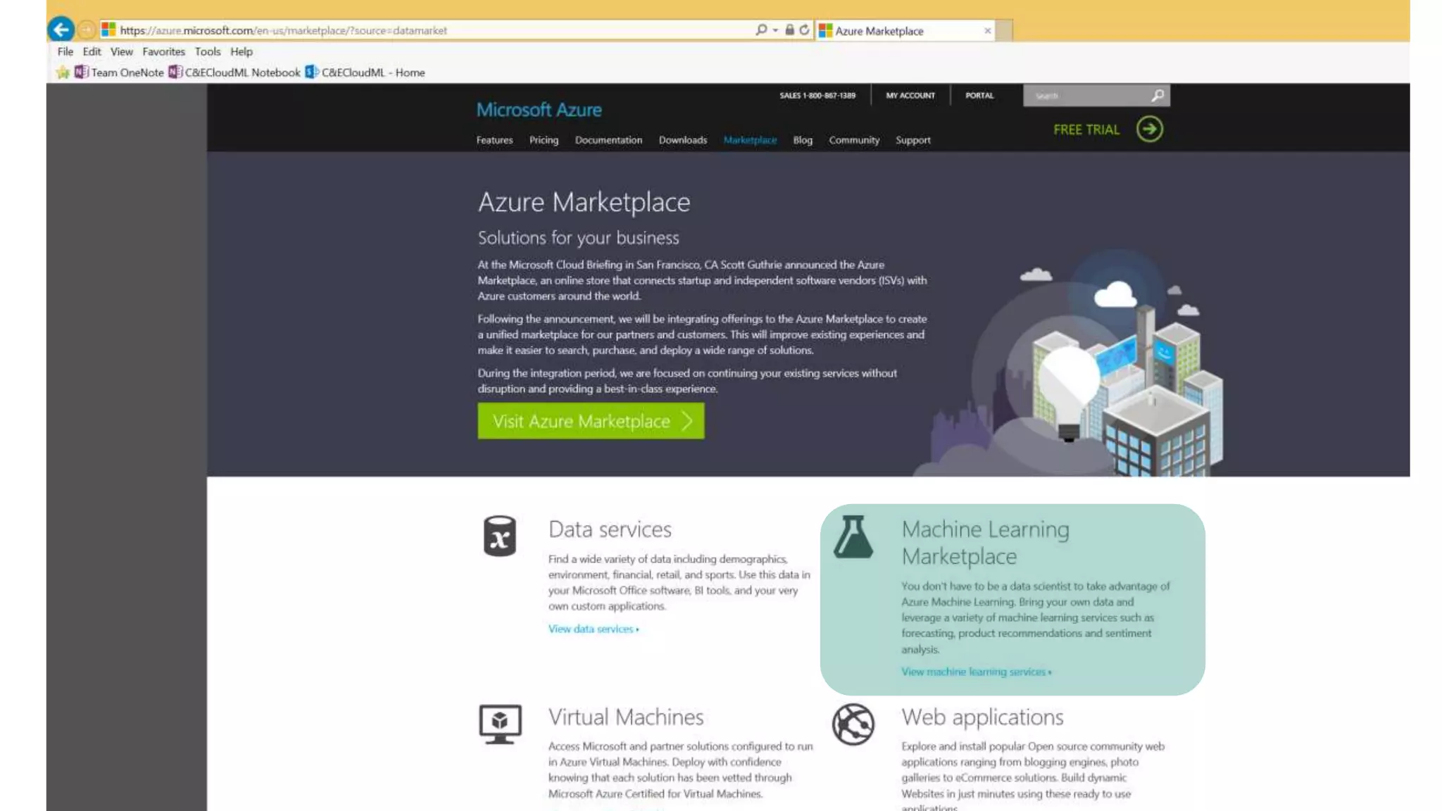The image size is (1442, 811).
Task: Open the Documentation navigation item
Action: tap(608, 140)
